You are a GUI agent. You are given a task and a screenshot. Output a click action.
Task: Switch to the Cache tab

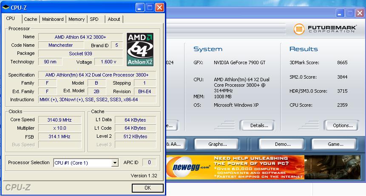[x=31, y=19]
